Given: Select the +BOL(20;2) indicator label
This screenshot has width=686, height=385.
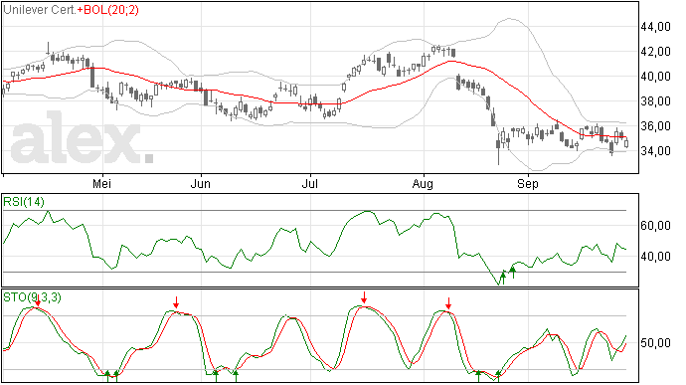Looking at the screenshot, I should 108,10.
